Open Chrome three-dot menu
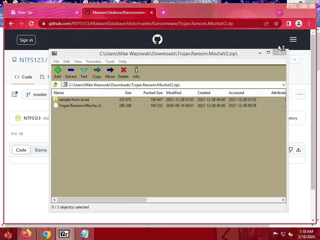Viewport: 320px width, 240px height. [x=309, y=23]
